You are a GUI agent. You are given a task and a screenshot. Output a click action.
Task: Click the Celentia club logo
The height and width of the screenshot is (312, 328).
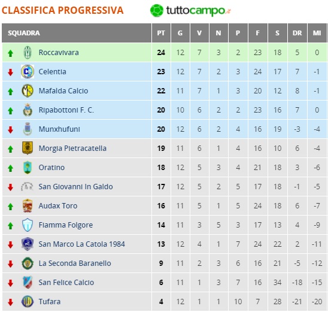coord(28,72)
